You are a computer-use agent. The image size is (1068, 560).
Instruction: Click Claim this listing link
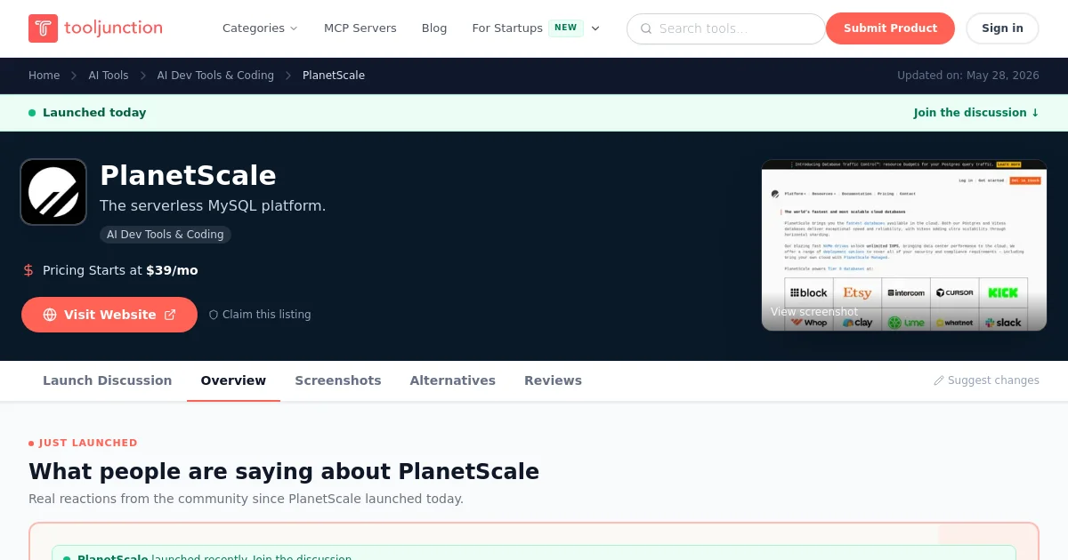[260, 315]
